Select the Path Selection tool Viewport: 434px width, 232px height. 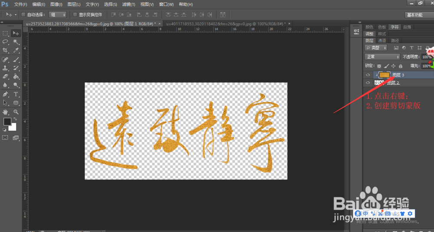[x=5, y=103]
